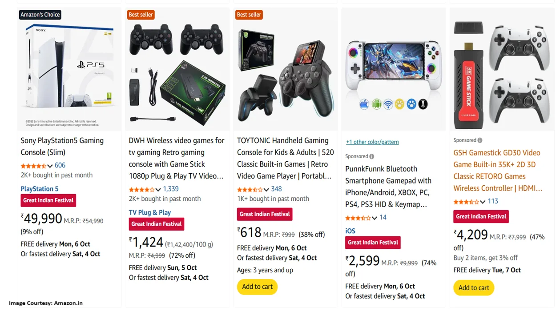Screen dimensions: 556x311
Task: Open Sony PlayStation5 Gaming Console title link
Action: (62, 146)
